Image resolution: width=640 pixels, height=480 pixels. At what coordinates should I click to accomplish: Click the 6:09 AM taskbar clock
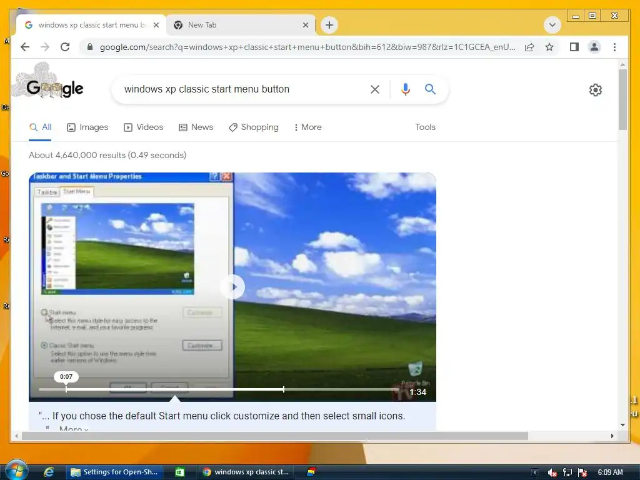(x=610, y=472)
